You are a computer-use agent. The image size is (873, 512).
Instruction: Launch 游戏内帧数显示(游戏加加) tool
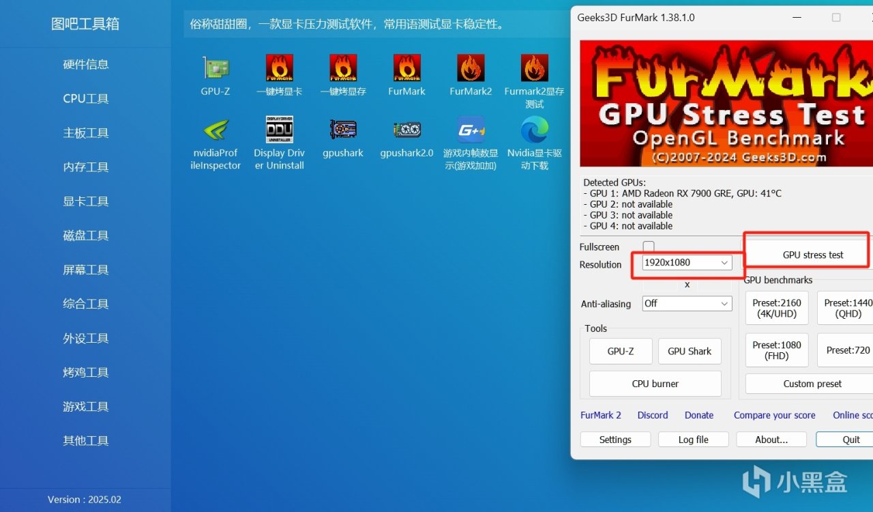pyautogui.click(x=471, y=130)
